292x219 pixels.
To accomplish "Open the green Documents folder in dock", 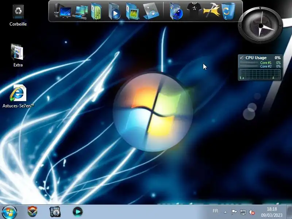I will tap(96, 11).
